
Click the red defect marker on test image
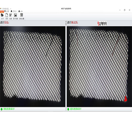(126, 99)
